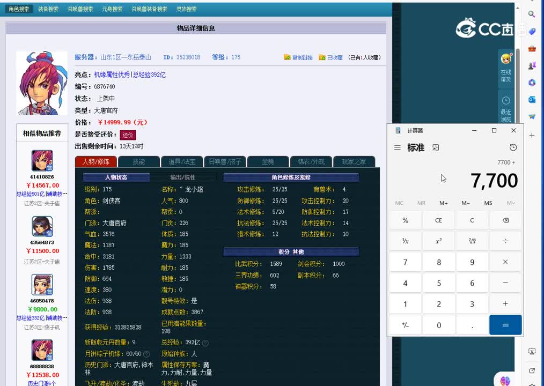Click the plus operator in Calculator
This screenshot has height=386, width=544.
click(505, 304)
